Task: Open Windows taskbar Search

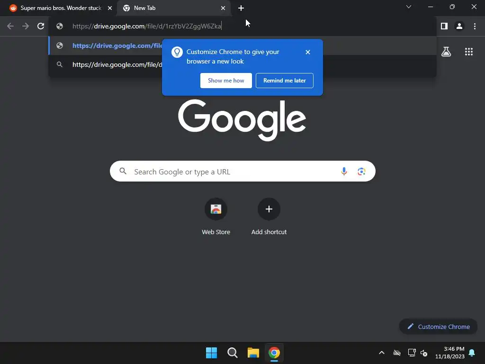Action: (232, 353)
